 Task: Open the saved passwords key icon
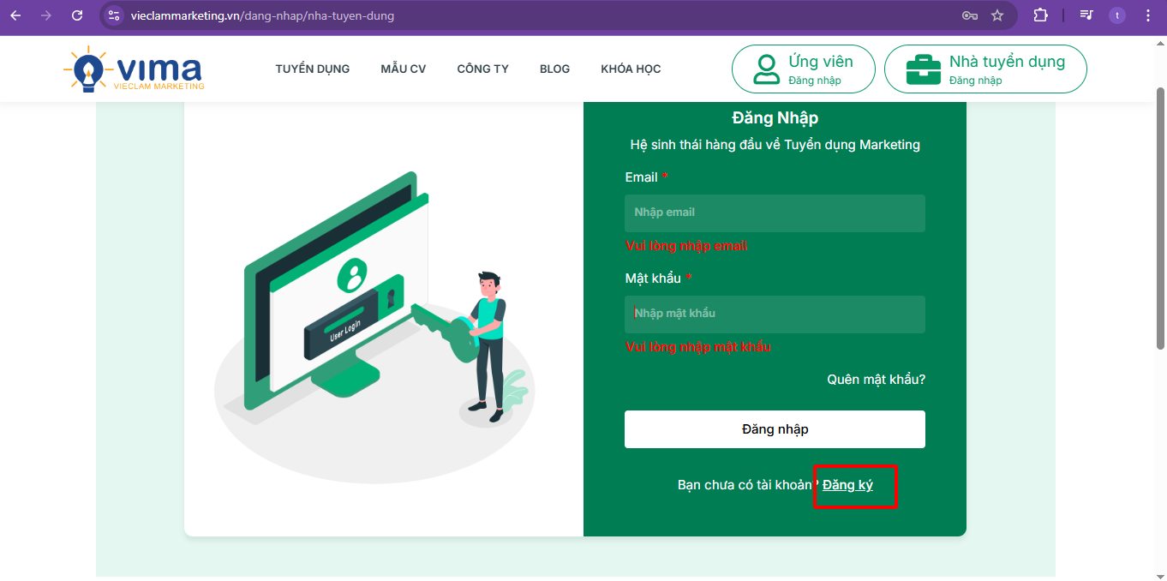point(970,15)
